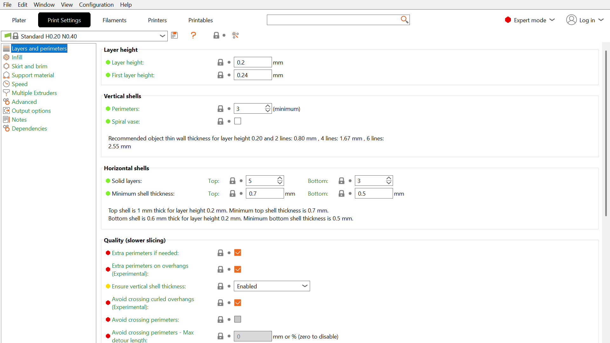
Task: Click the Multiple Extruders funnel icon
Action: tap(6, 93)
